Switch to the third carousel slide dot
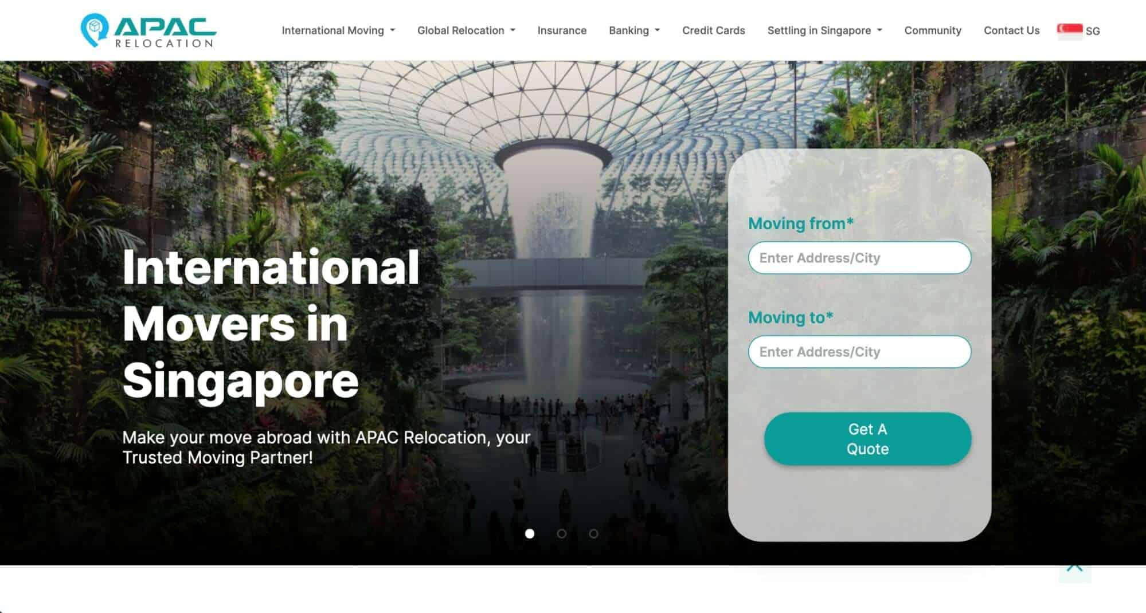This screenshot has height=613, width=1146. tap(594, 534)
